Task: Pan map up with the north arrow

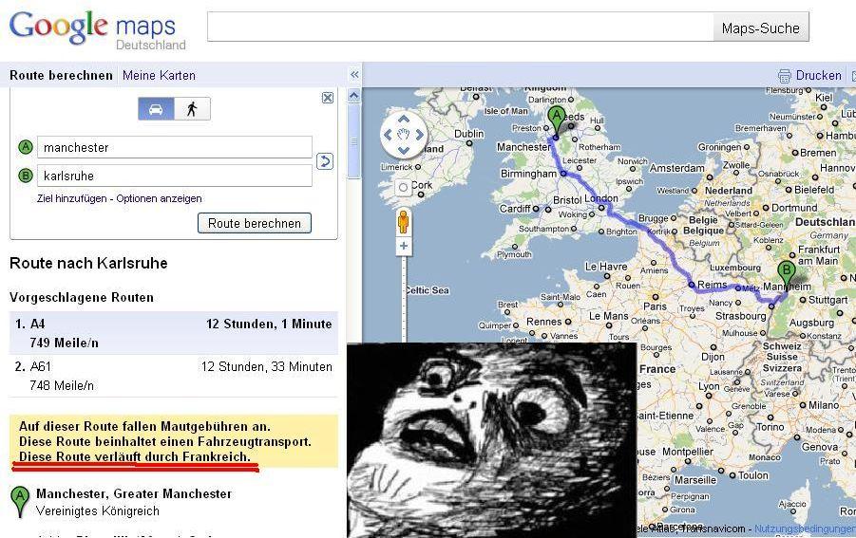Action: click(x=404, y=121)
